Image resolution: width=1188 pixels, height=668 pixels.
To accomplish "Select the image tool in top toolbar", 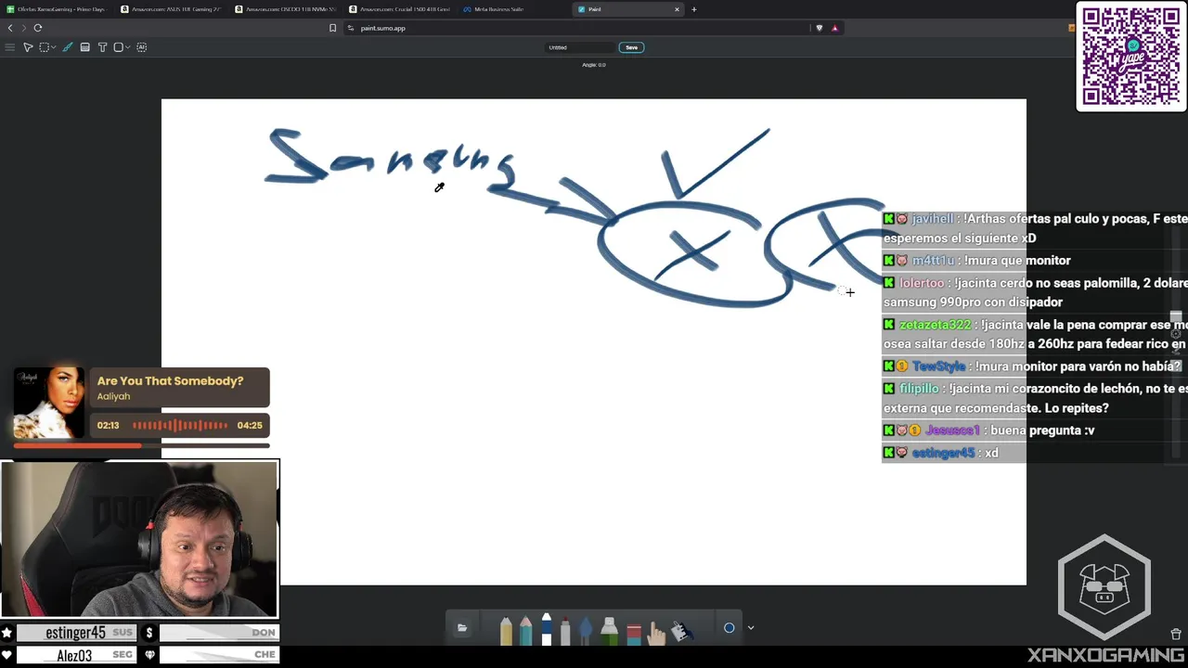I will point(85,47).
